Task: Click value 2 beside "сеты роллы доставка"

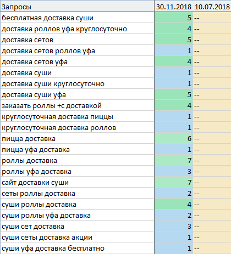Action: pyautogui.click(x=174, y=193)
